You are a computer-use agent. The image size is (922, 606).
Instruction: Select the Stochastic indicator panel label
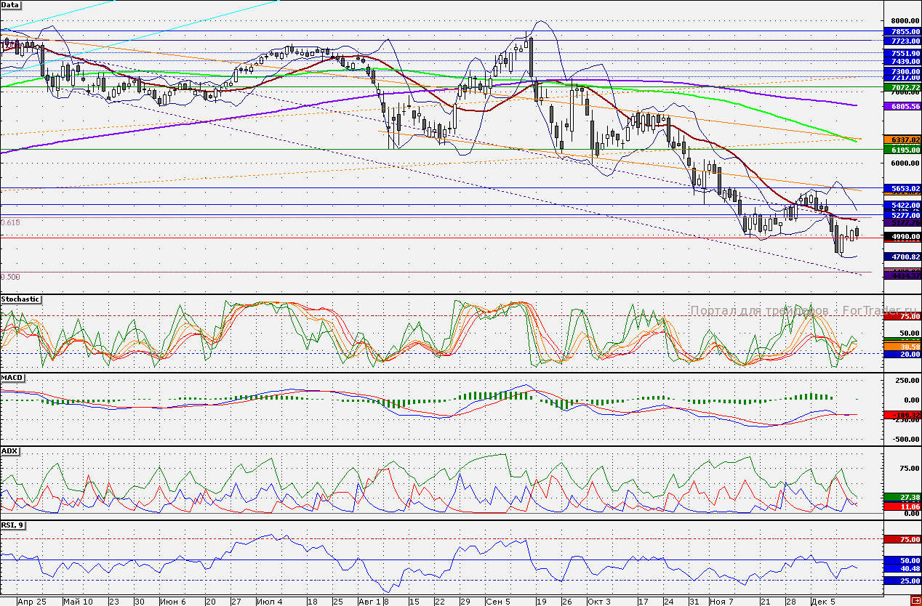coord(20,299)
